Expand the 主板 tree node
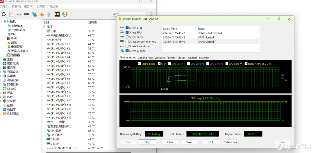Screen dimensions: 314x153 [1, 59]
